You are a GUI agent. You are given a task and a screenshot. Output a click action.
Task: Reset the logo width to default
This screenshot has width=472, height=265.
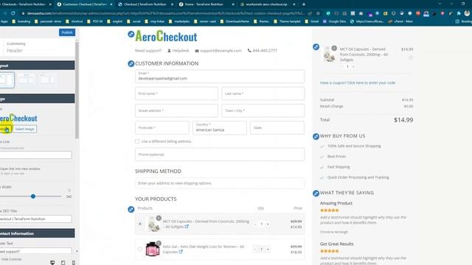click(69, 191)
